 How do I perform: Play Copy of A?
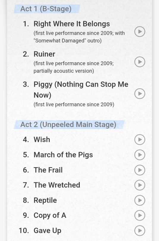click(x=140, y=215)
